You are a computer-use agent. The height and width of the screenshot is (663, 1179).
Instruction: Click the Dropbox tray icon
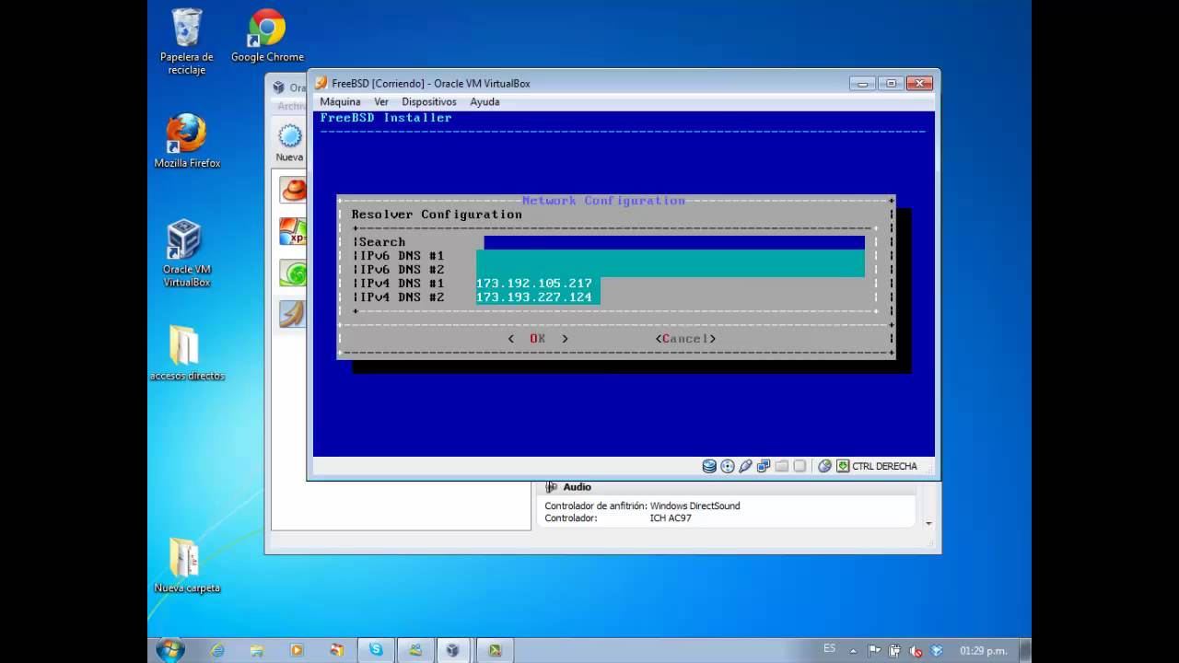pyautogui.click(x=937, y=651)
